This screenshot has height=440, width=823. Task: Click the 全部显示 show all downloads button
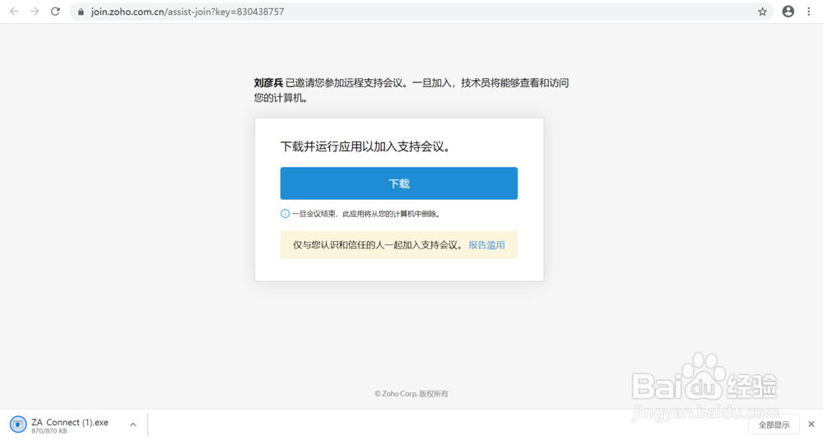coord(774,425)
